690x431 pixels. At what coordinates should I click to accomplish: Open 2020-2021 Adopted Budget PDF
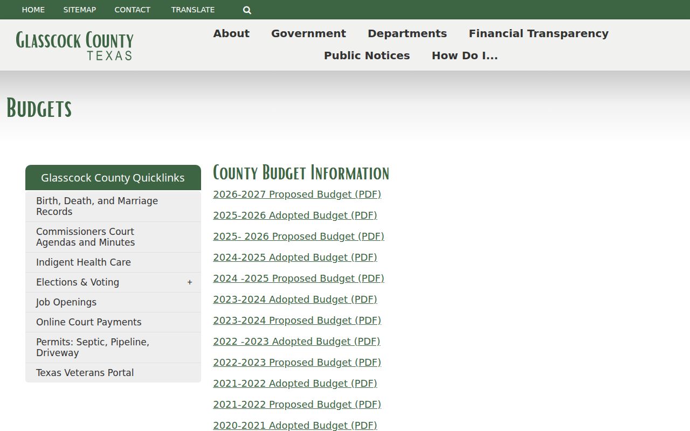click(x=295, y=425)
